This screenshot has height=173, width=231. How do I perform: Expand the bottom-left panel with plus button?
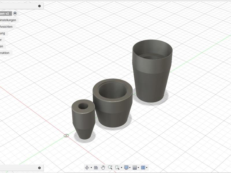point(40,168)
